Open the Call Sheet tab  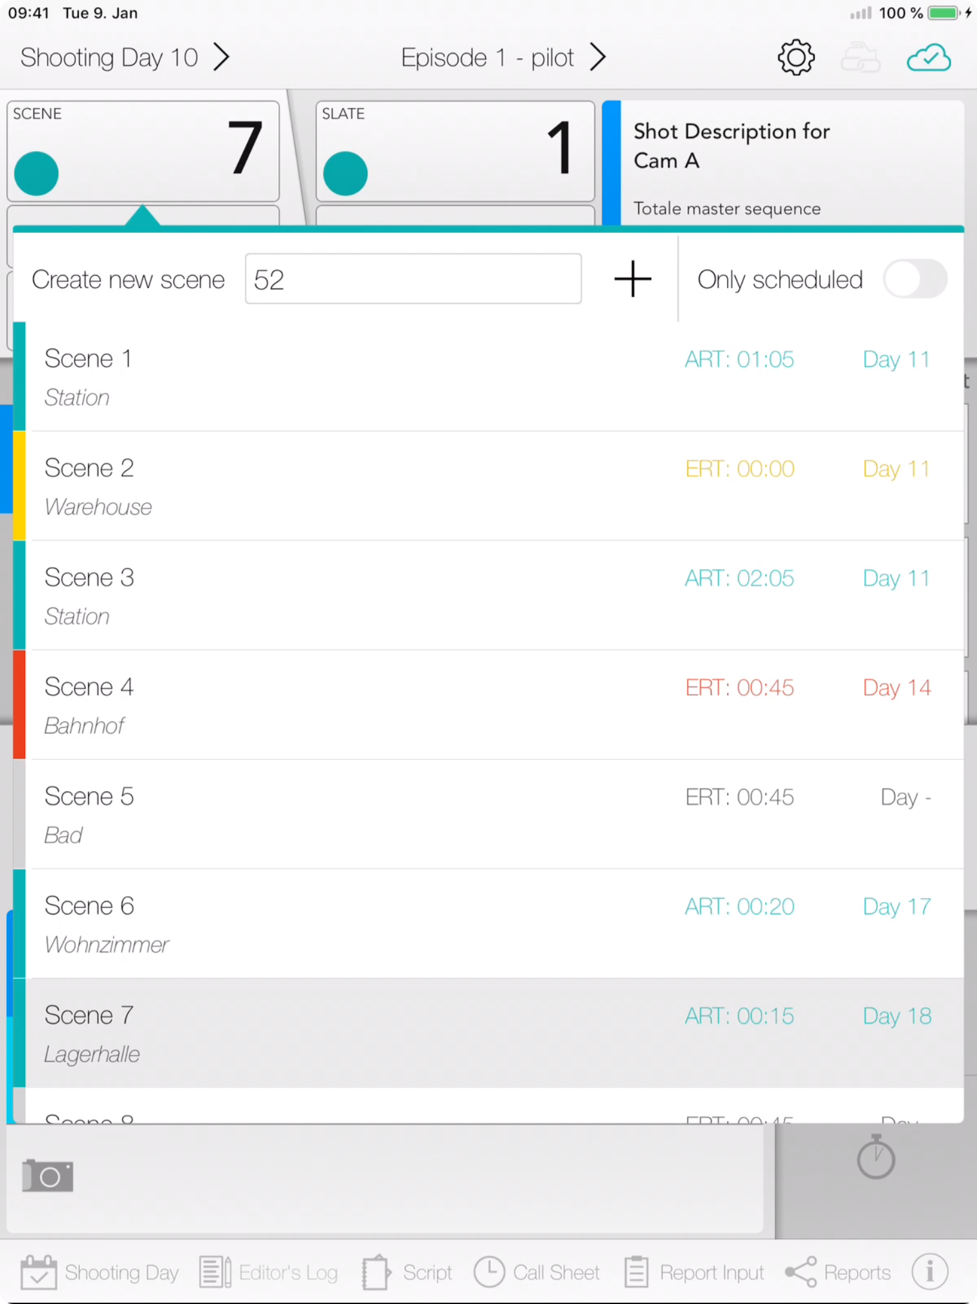537,1272
